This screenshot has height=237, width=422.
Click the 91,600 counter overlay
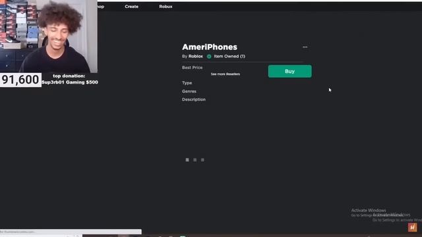(20, 80)
